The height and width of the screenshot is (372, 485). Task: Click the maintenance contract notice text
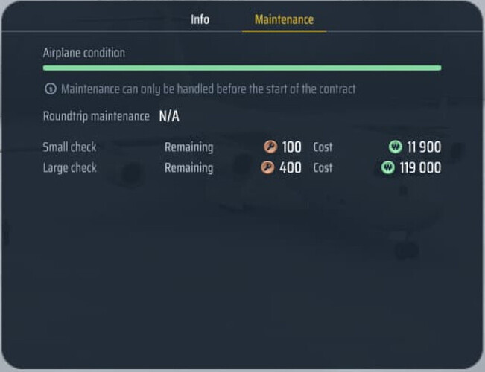point(208,89)
